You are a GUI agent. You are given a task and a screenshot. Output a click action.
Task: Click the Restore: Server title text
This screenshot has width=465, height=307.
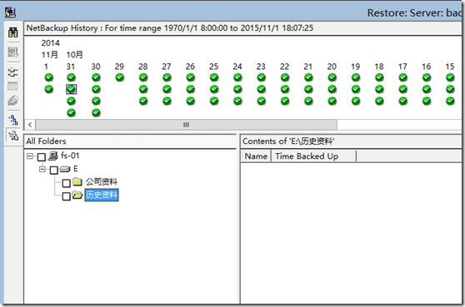pos(414,13)
